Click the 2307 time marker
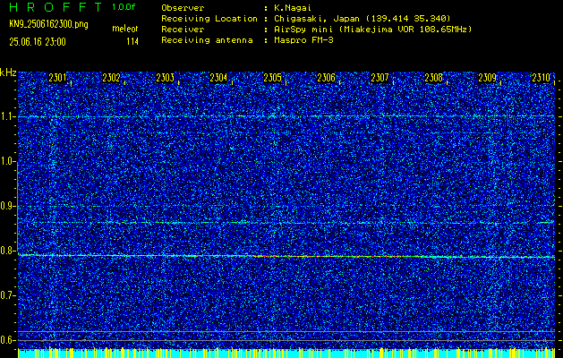This screenshot has height=358, width=563. (380, 78)
